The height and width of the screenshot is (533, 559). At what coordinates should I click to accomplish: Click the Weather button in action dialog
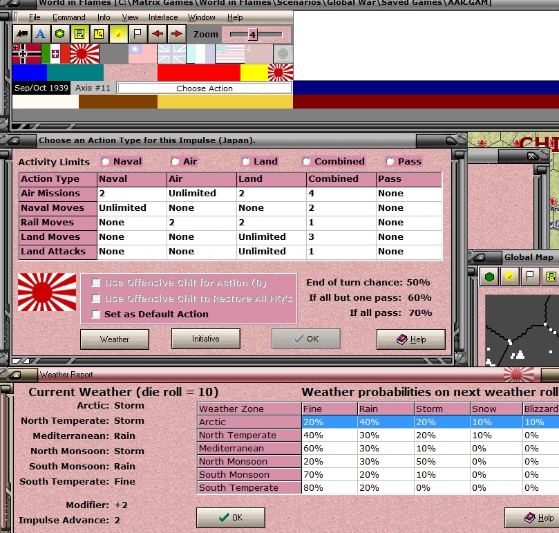tap(115, 339)
